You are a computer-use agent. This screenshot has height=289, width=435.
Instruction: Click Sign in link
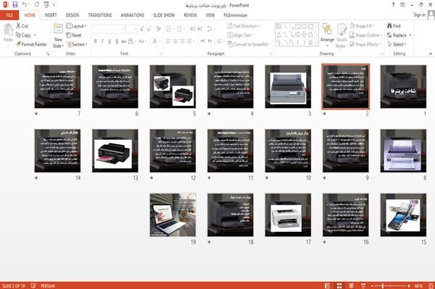pos(419,15)
